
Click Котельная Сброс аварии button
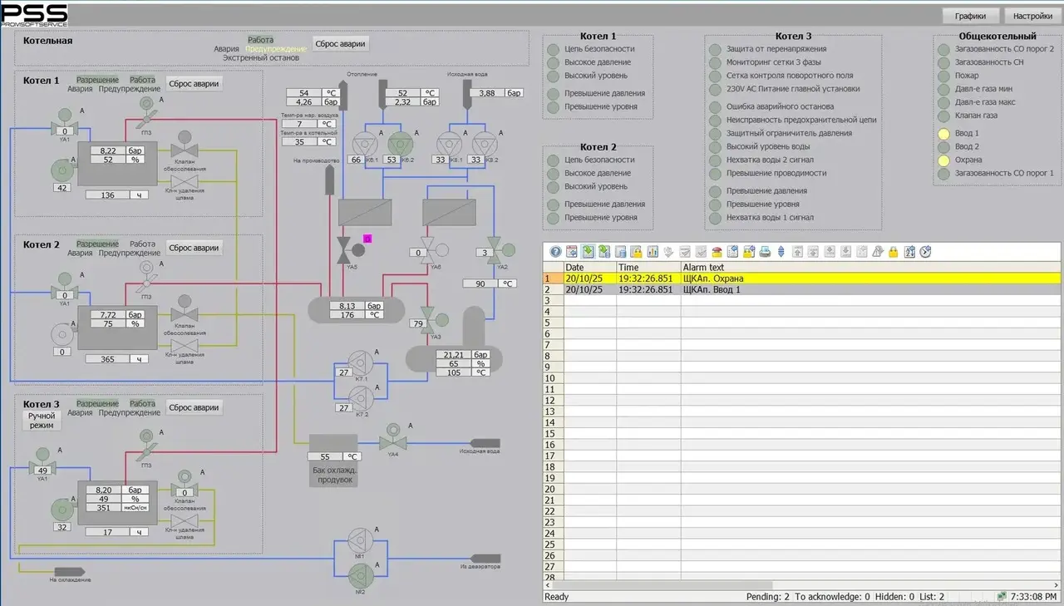pos(341,44)
